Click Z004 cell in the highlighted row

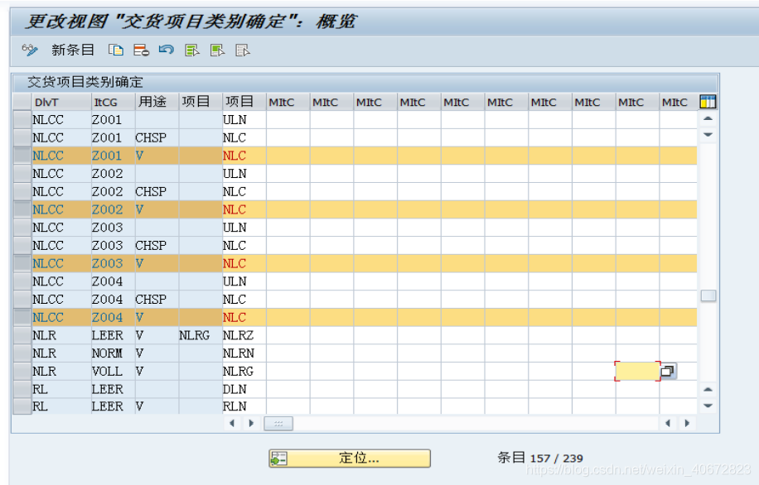click(x=113, y=317)
